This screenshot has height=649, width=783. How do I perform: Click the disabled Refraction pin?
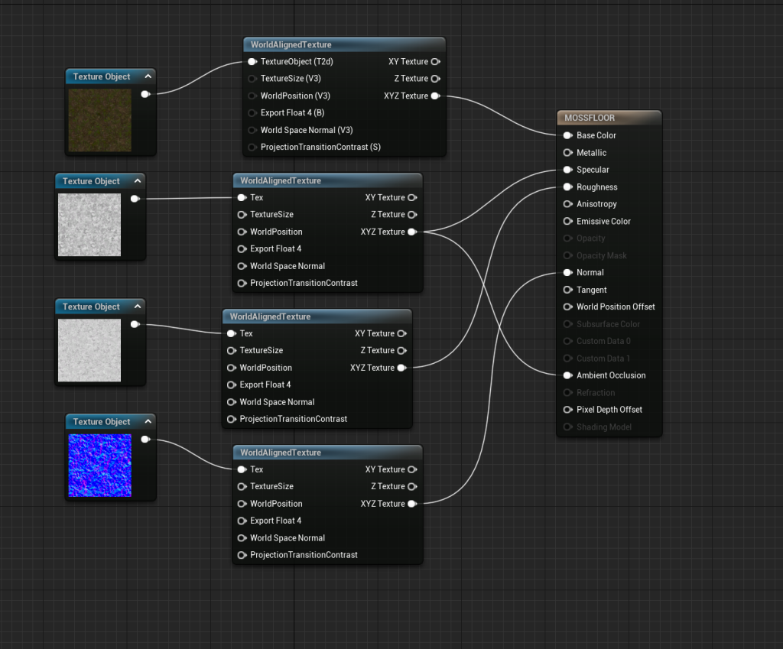(x=568, y=393)
